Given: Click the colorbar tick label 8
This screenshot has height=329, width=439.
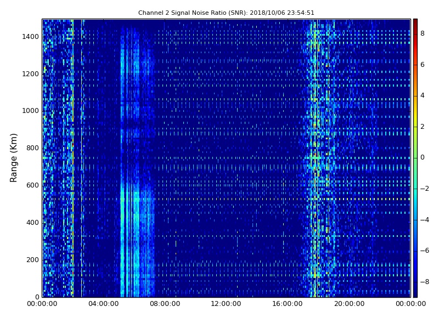Looking at the screenshot, I should pos(423,33).
